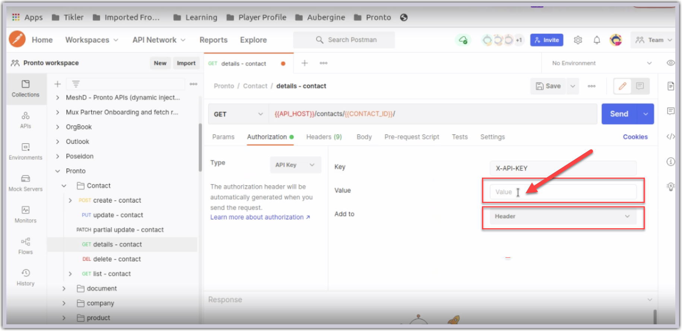The width and height of the screenshot is (682, 331).
Task: Open request three-dot menu next to Save
Action: (x=591, y=86)
